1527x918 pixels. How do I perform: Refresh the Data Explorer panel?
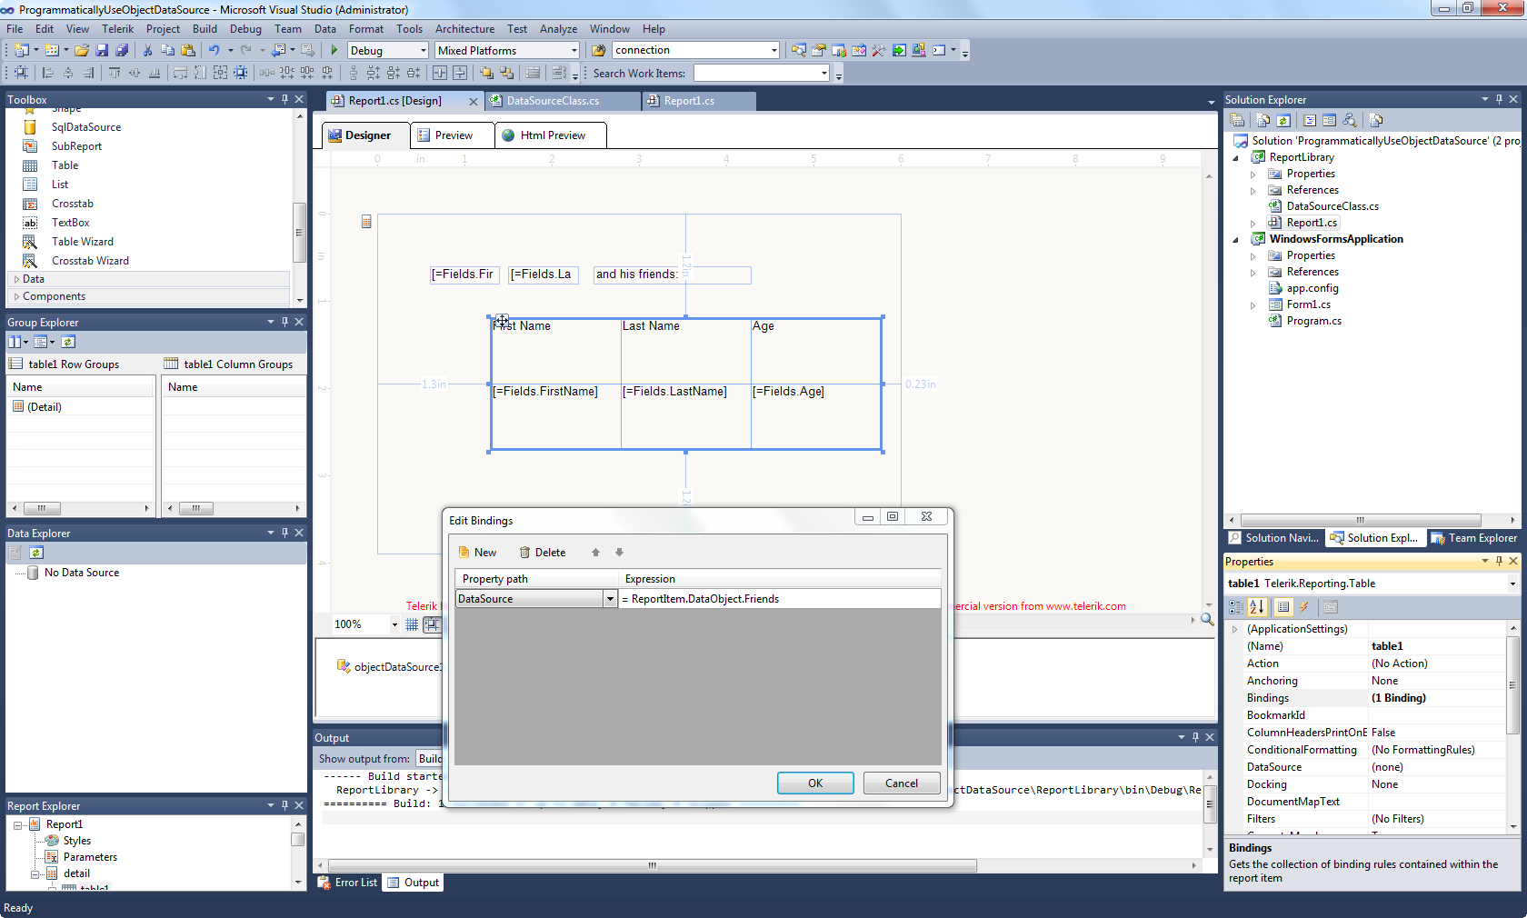pos(36,553)
